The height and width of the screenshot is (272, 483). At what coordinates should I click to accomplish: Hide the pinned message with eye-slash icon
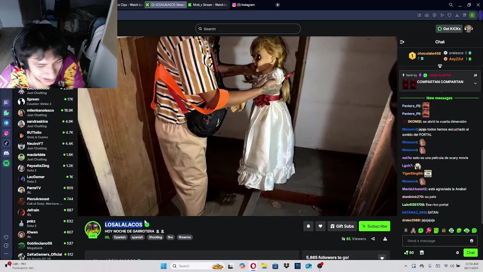(x=475, y=75)
